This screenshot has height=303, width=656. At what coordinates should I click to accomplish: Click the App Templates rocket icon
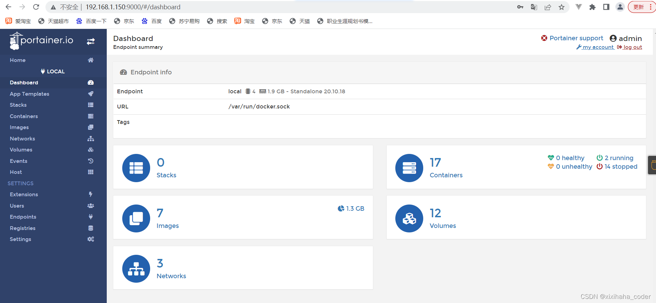point(91,94)
